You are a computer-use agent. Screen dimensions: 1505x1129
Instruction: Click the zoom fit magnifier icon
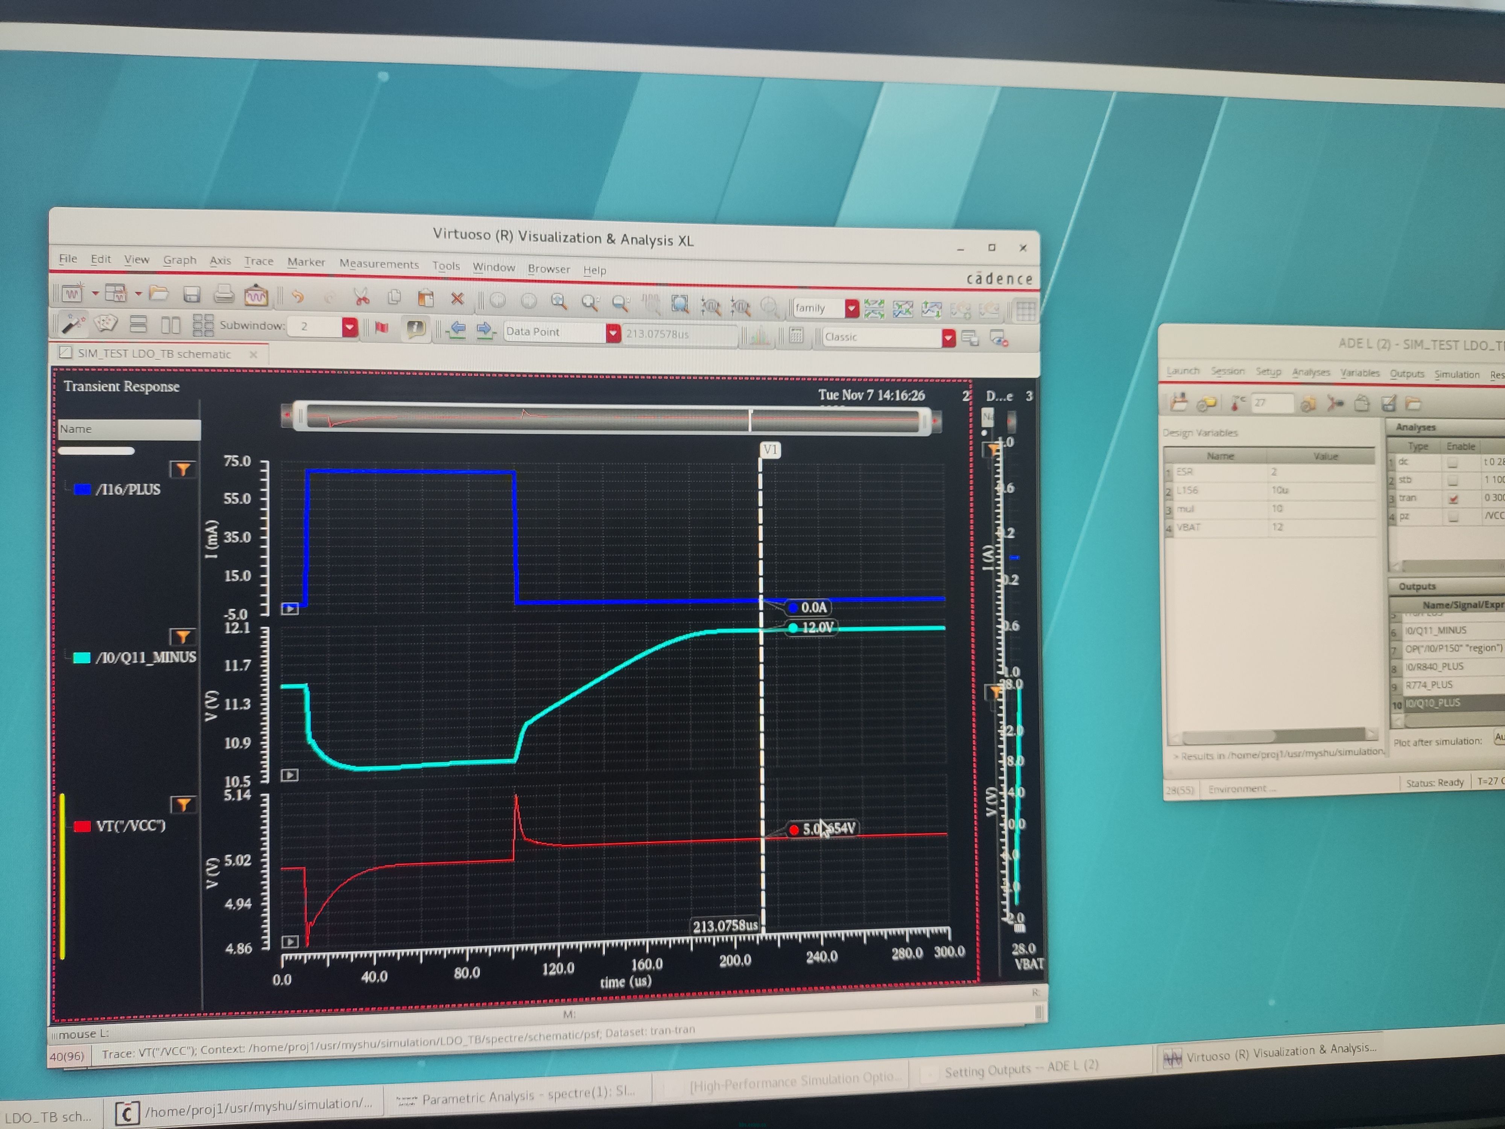point(559,301)
